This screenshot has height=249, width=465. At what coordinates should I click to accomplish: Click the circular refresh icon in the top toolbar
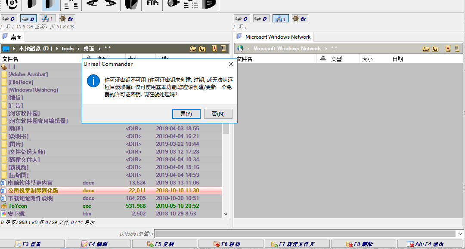pyautogui.click(x=12, y=4)
